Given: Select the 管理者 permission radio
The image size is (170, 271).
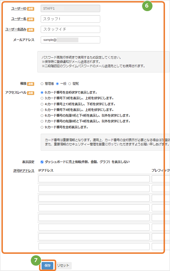Looking at the screenshot, I should pyautogui.click(x=42, y=84).
